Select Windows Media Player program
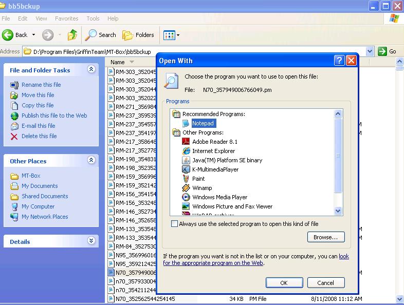 [x=219, y=197]
